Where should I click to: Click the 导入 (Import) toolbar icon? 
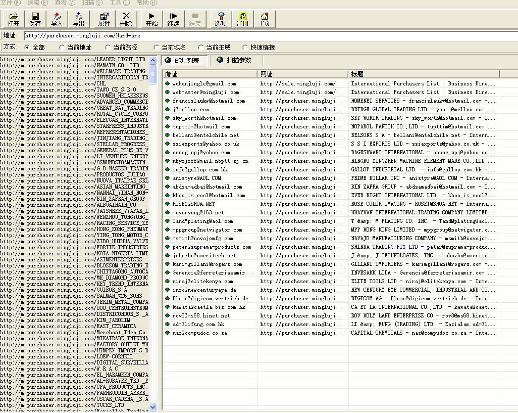57,19
